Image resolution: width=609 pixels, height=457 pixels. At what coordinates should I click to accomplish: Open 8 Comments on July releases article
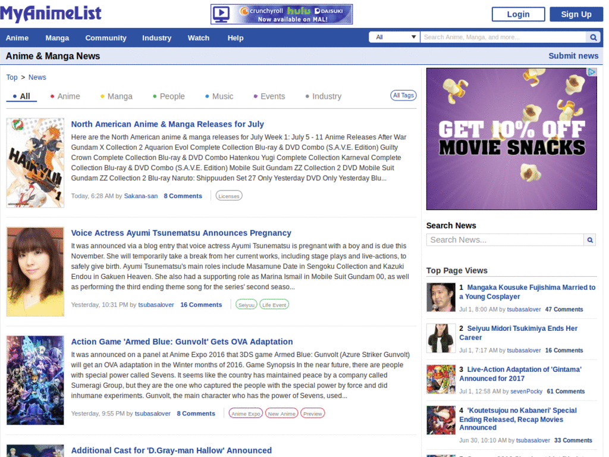(183, 196)
